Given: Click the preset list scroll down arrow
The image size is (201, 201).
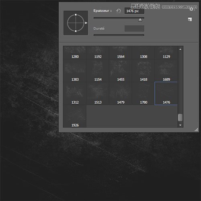Looking at the screenshot, I should (180, 125).
